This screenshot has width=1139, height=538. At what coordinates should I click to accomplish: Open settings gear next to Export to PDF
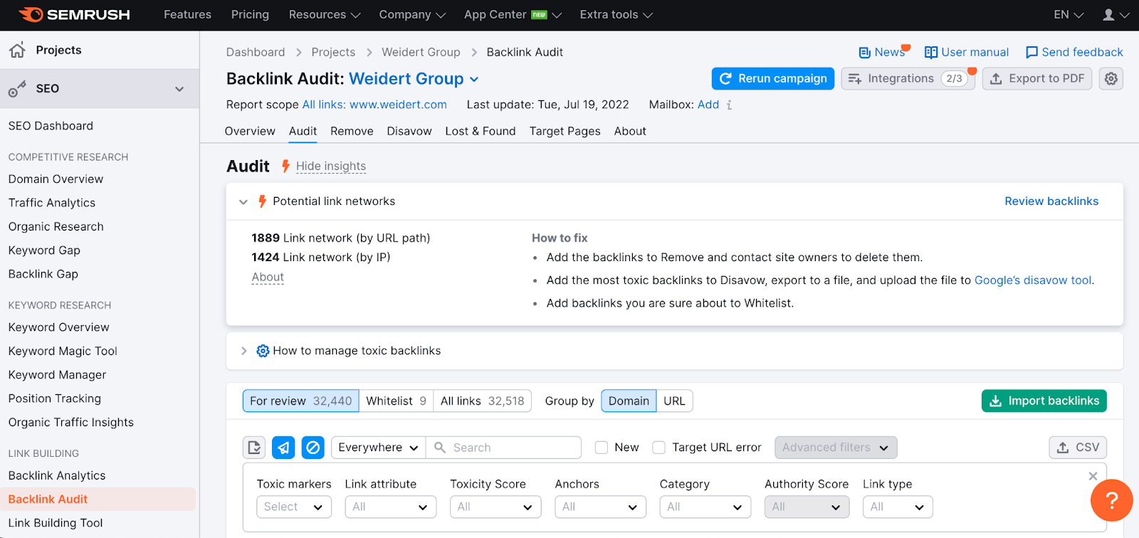[x=1111, y=78]
